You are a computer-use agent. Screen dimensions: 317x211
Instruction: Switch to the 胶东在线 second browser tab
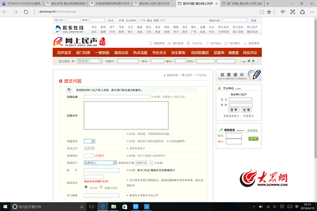tap(66, 3)
